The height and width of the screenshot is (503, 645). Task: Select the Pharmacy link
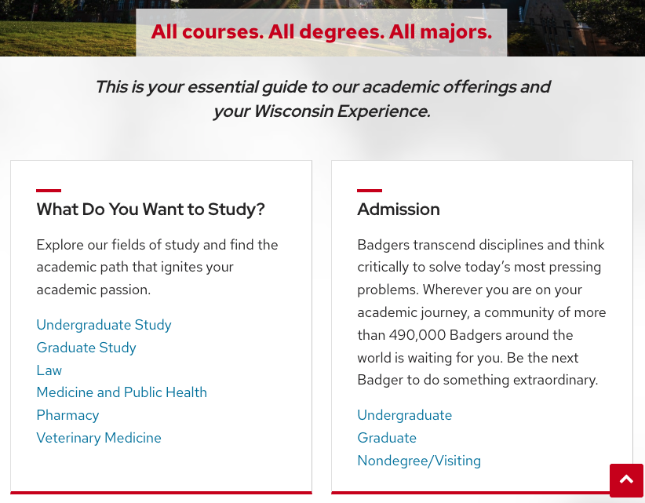pos(67,415)
